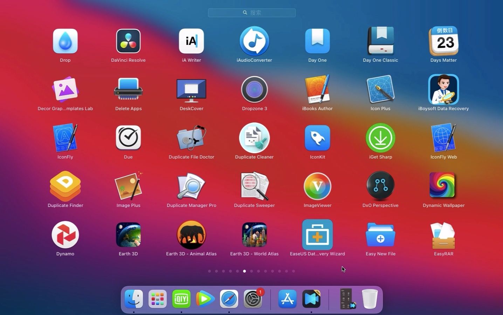This screenshot has width=503, height=315.
Task: Open Decor Graphic Templates Lab
Action: [x=65, y=89]
